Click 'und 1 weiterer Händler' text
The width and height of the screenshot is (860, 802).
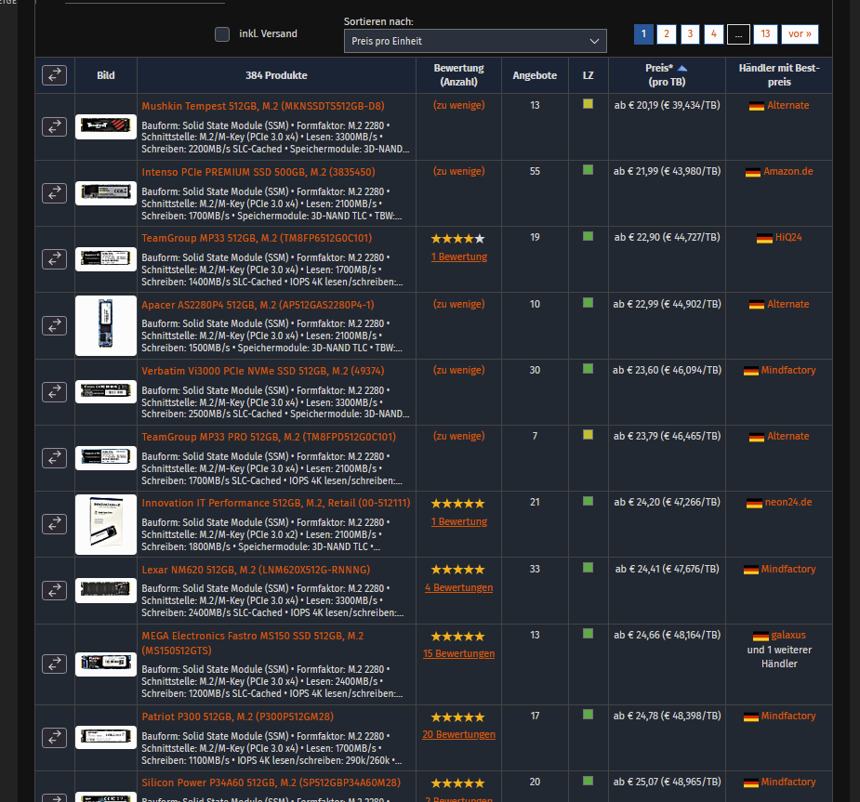click(x=779, y=657)
